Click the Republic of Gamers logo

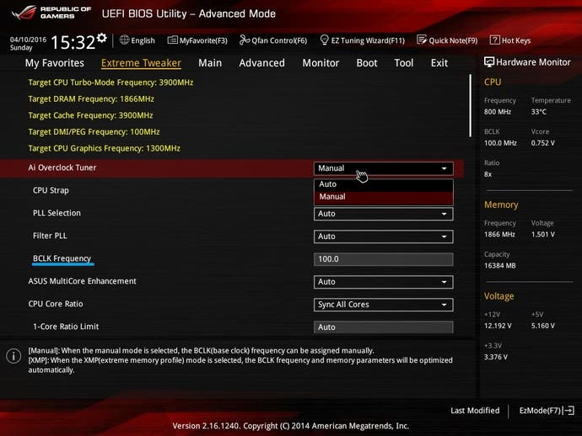(x=51, y=13)
